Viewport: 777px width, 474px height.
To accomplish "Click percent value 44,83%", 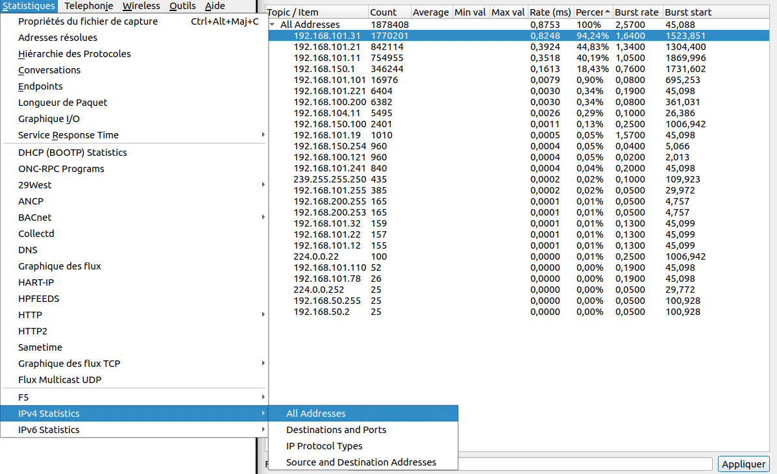I will pos(592,47).
